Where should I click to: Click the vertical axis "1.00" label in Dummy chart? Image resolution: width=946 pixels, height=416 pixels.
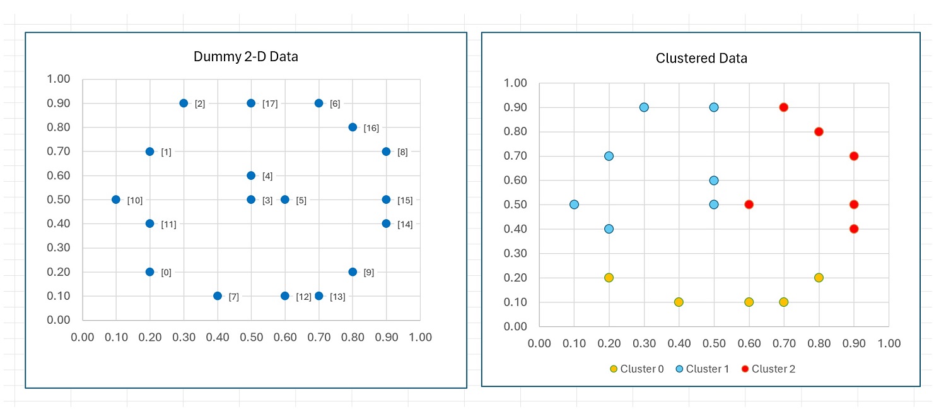pyautogui.click(x=58, y=79)
